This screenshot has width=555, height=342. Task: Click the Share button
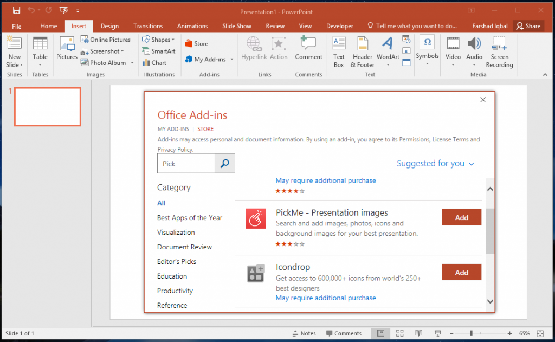528,26
